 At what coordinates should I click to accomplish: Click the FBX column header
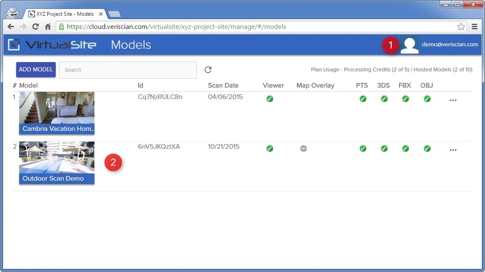point(405,85)
